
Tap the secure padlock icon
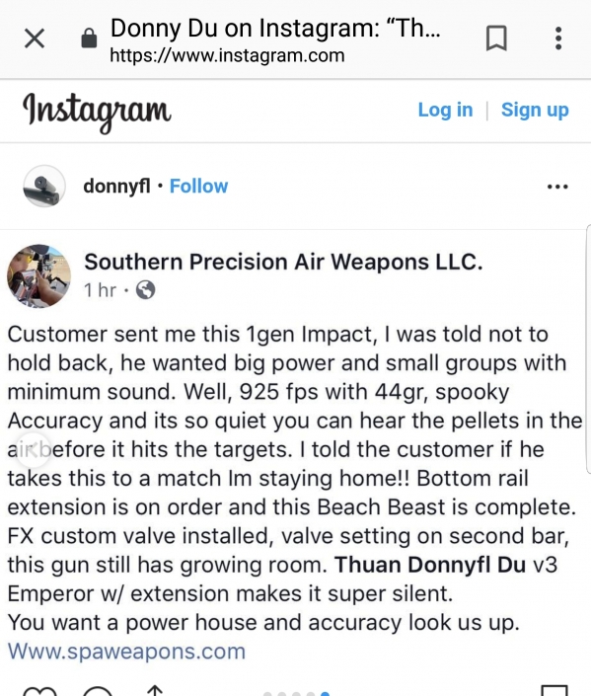coord(89,39)
